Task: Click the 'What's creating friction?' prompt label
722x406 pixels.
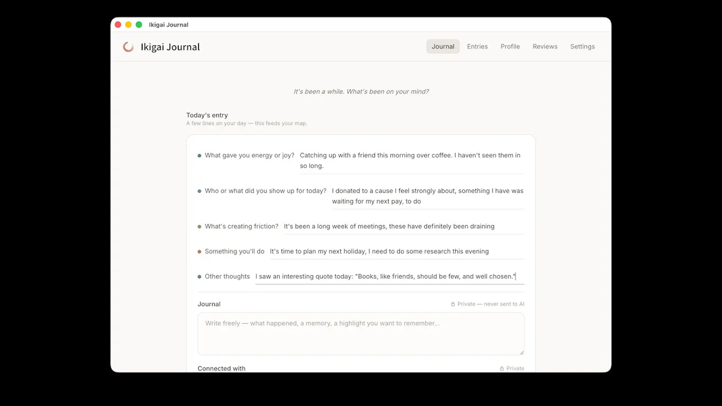Action: [x=241, y=226]
